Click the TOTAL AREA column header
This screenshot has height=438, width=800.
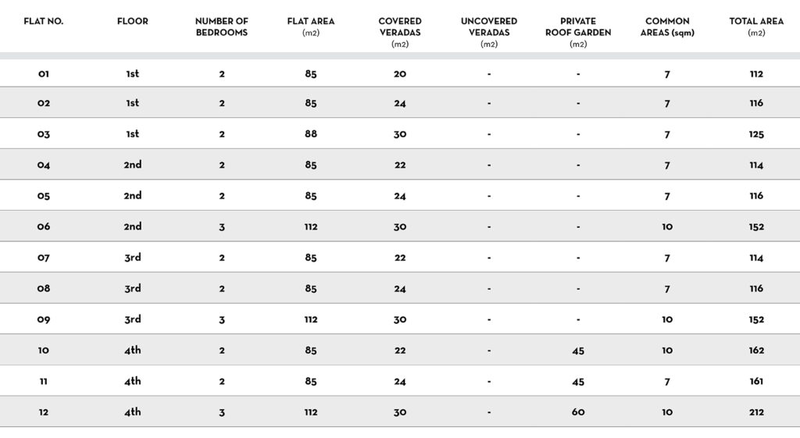(x=755, y=27)
